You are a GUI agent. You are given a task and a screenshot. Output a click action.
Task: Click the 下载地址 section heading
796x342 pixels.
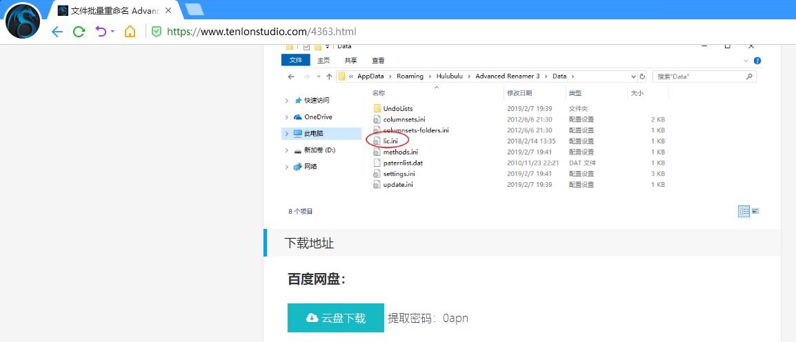308,243
